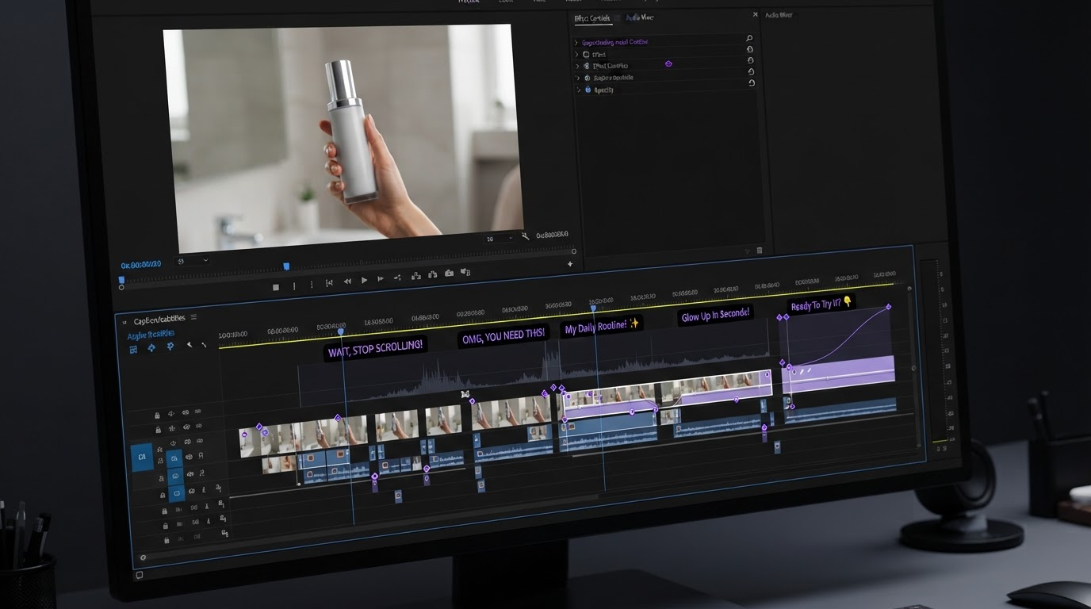
Task: Switch to the Effect Controls tab
Action: tap(592, 18)
